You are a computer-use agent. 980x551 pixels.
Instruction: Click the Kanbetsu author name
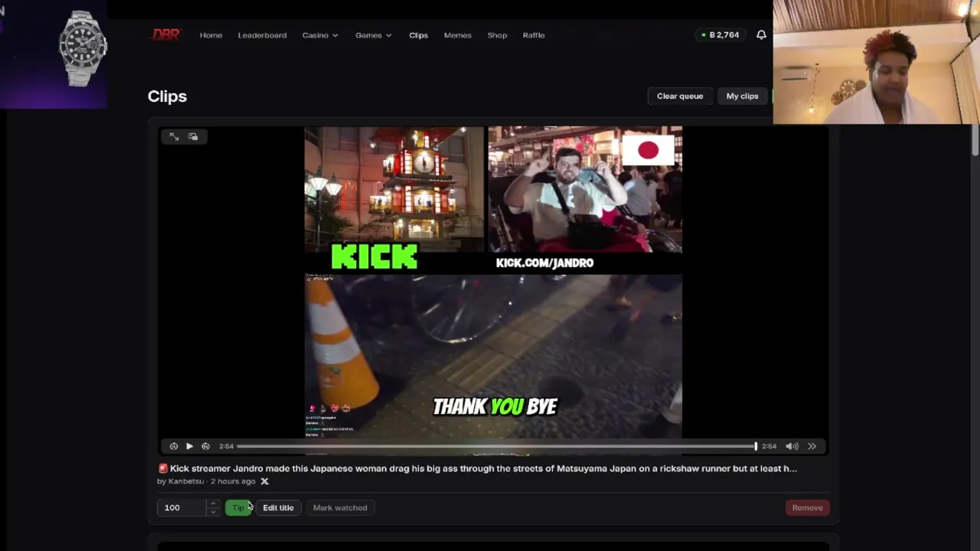[186, 481]
